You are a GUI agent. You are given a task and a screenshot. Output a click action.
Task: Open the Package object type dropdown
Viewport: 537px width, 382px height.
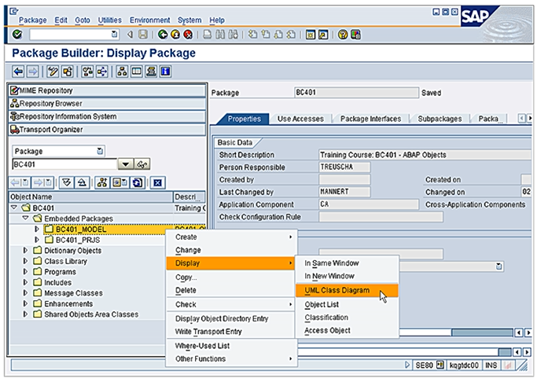[99, 151]
